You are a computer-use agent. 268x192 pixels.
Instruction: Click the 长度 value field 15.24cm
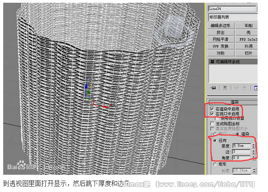pos(242,170)
